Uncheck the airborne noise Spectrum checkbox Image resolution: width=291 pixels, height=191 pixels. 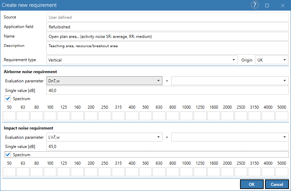(8, 98)
